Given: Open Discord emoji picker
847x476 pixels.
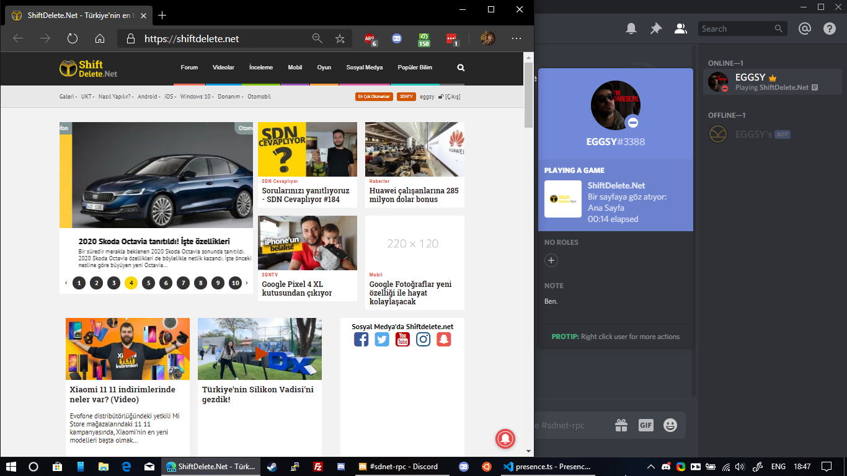Looking at the screenshot, I should point(670,425).
